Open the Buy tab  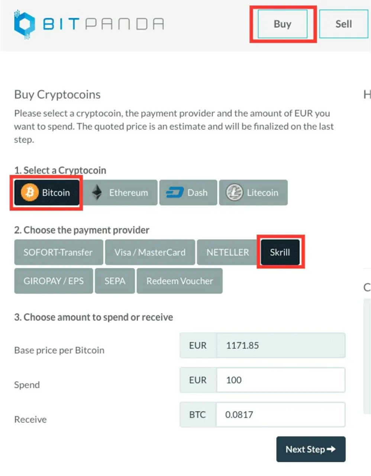(283, 24)
